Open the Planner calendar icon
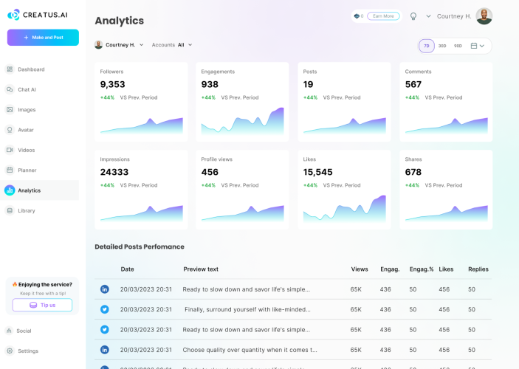The image size is (519, 369). (x=10, y=170)
